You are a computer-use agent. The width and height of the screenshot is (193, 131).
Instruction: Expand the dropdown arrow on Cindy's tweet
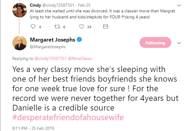[x=179, y=5]
